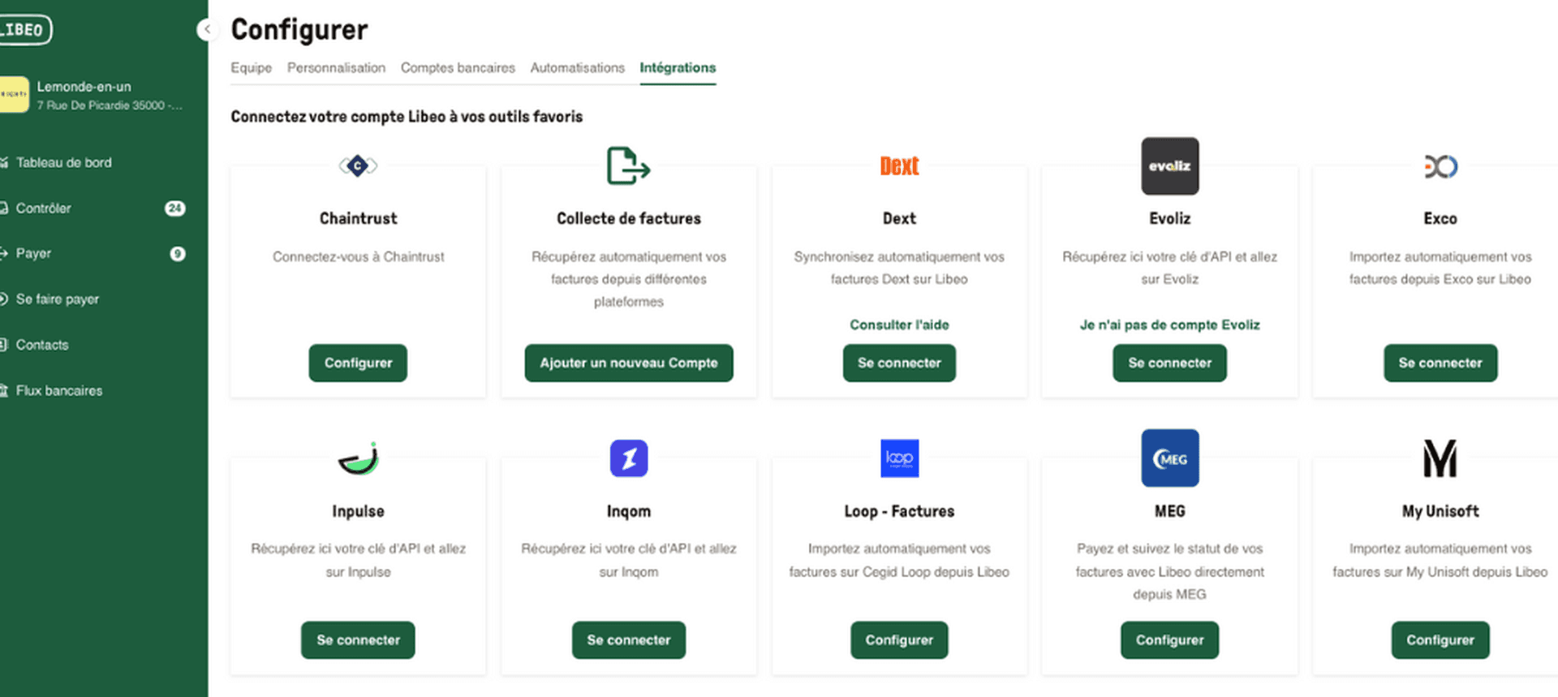Go to Contacts in the sidebar
Screen dimensions: 1558x697
(x=42, y=345)
